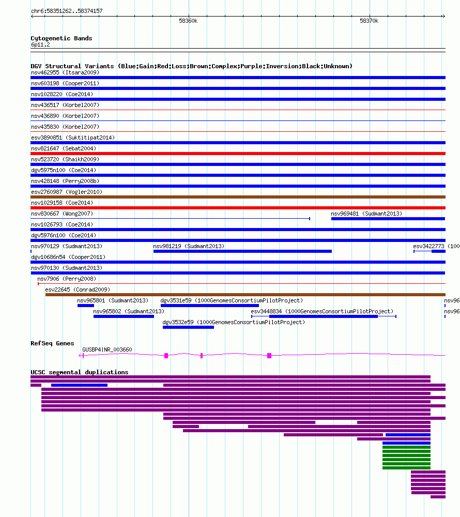
Task: Open variant nsv435830 (Korbel2007) label
Action: [x=65, y=127]
